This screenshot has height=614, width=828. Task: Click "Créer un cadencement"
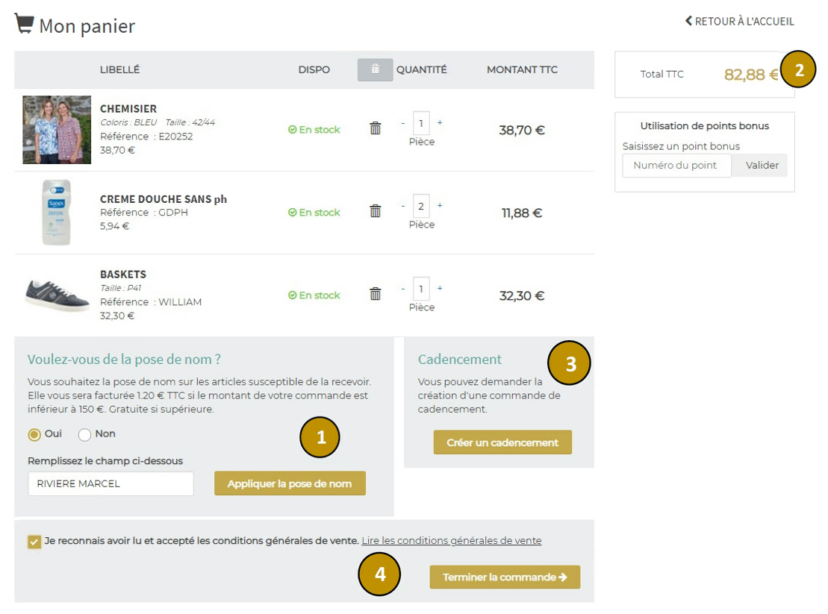tap(502, 442)
